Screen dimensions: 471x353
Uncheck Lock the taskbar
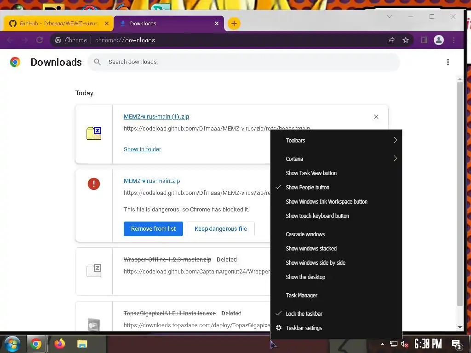pos(336,313)
